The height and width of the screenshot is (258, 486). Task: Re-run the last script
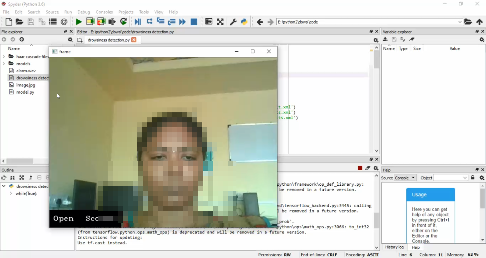[123, 22]
